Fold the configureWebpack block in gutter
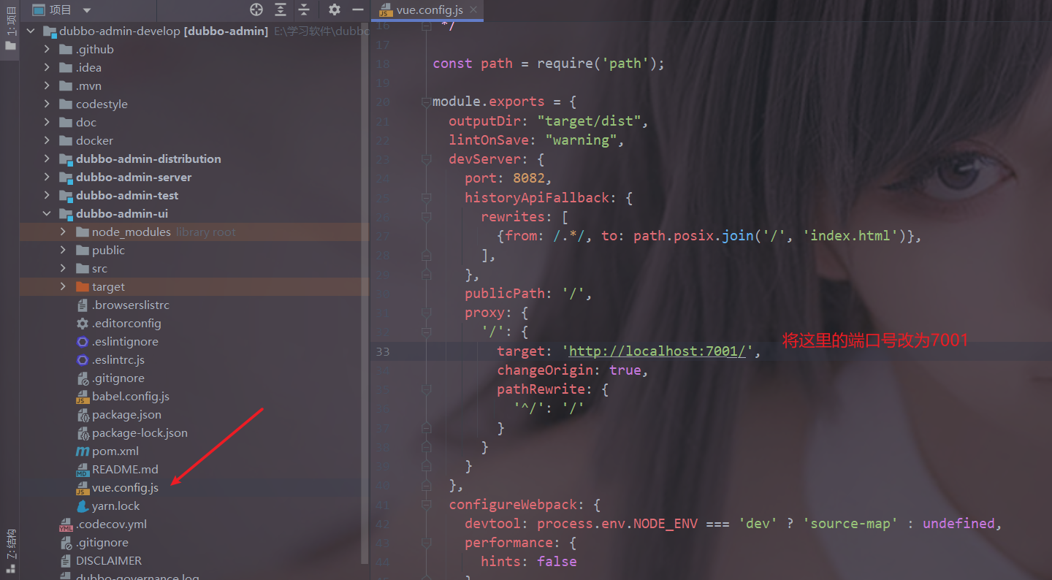This screenshot has height=580, width=1052. click(x=426, y=505)
